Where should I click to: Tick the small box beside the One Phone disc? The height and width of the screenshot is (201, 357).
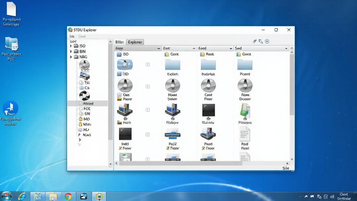(148, 87)
